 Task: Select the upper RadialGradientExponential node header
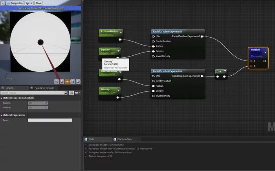click(x=178, y=31)
